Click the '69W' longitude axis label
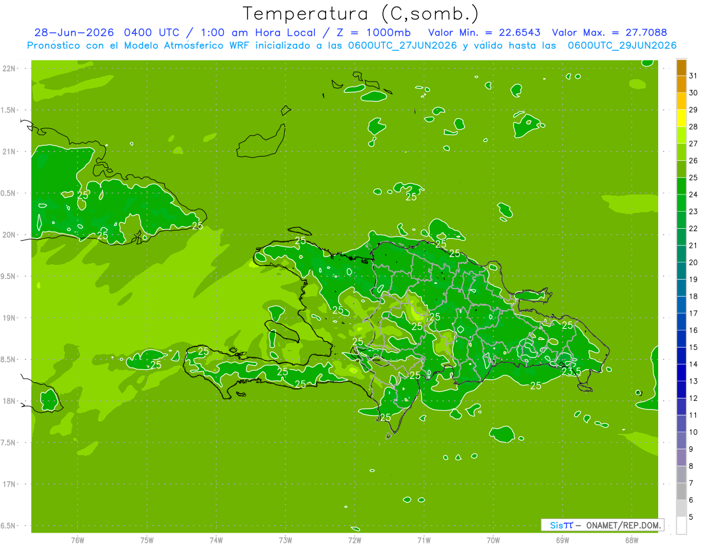This screenshot has height=548, width=709. tap(562, 540)
